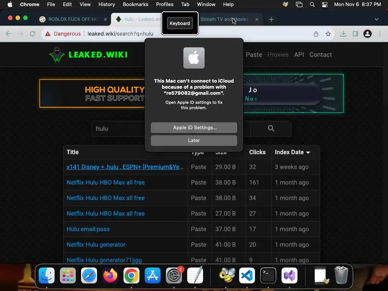Open Control Center in menu bar

click(325, 5)
